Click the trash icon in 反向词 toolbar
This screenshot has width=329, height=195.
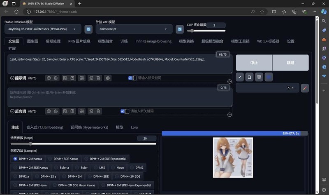(x=98, y=111)
